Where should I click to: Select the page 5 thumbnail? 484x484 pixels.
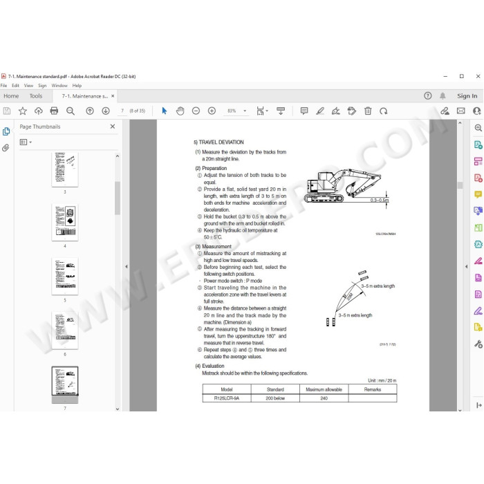click(65, 277)
